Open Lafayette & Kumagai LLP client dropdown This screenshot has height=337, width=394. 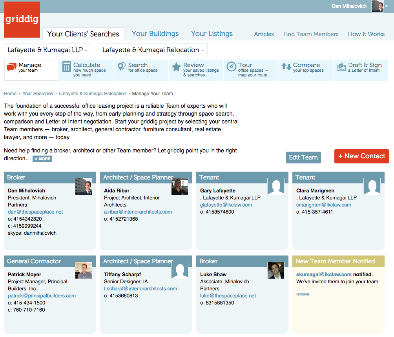[47, 50]
